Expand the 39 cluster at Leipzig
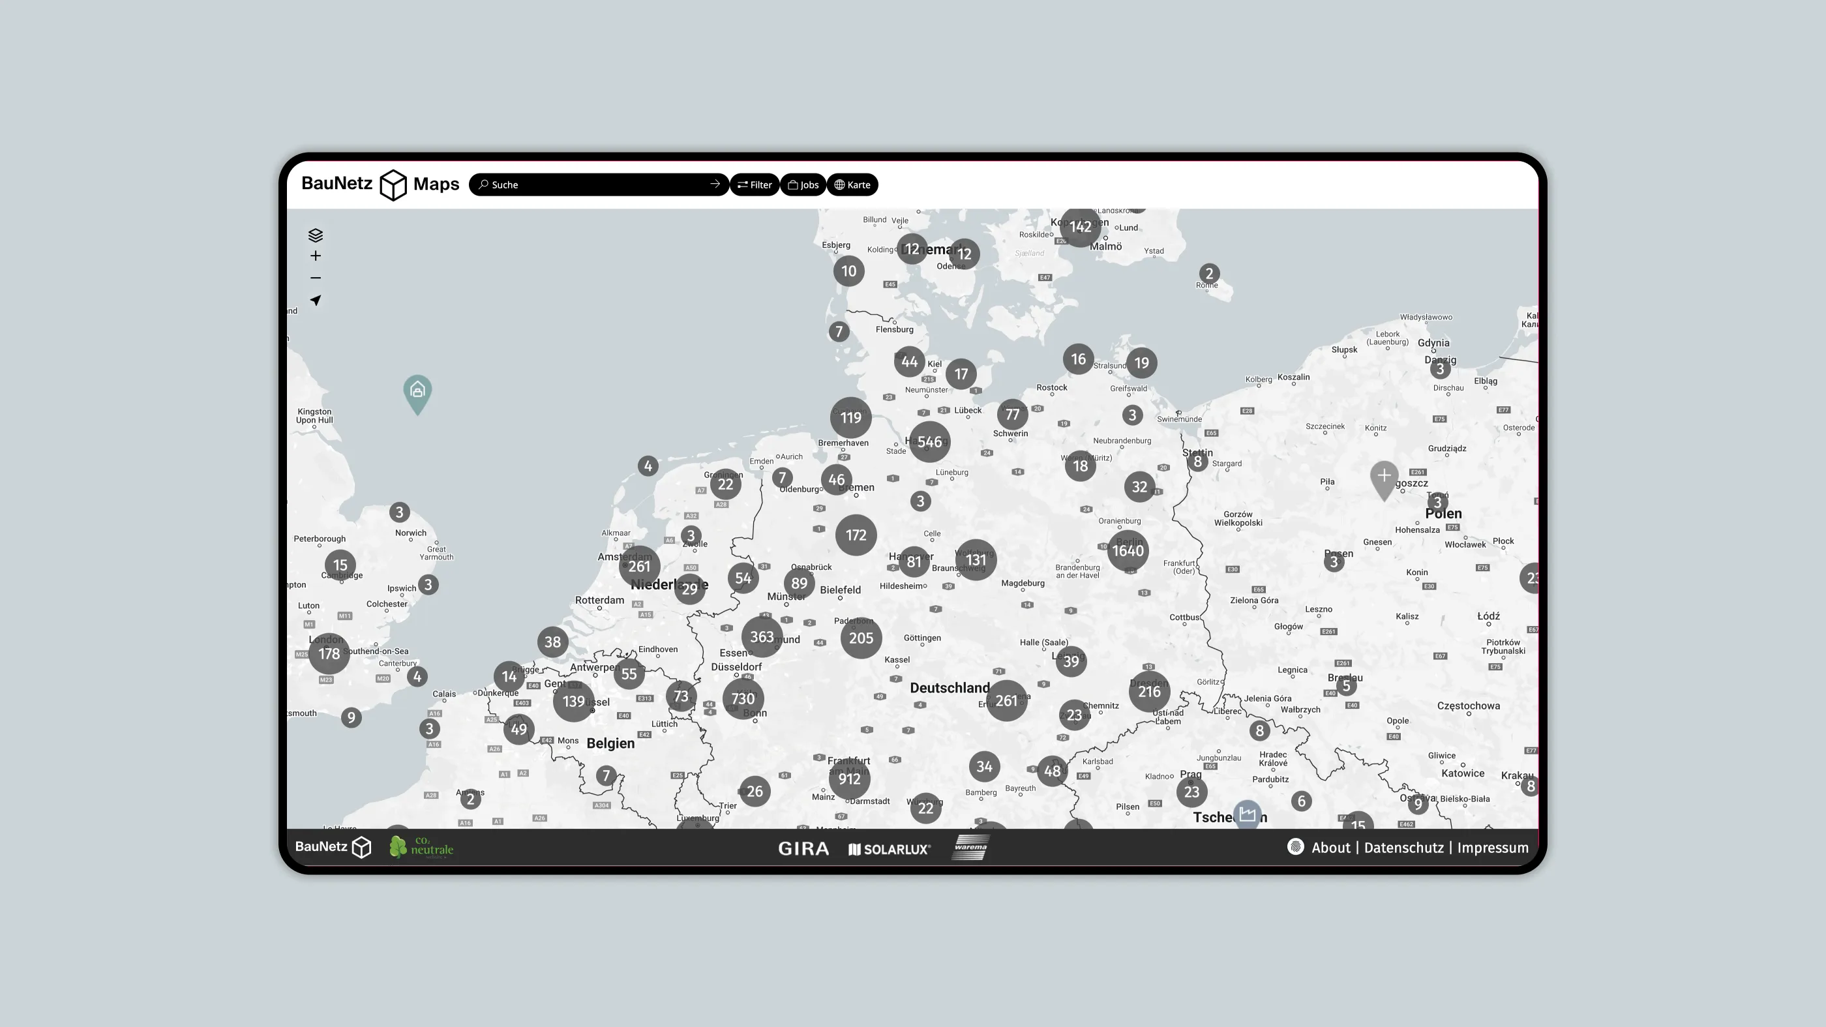 pos(1071,661)
